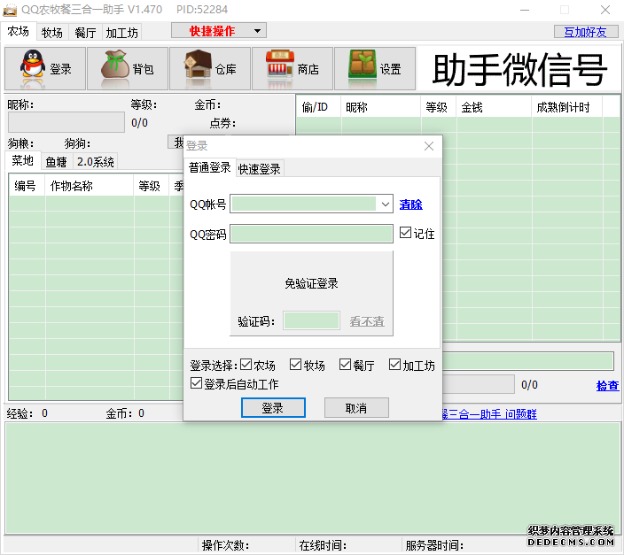Click the 昵称 text field
The width and height of the screenshot is (624, 555).
(66, 122)
